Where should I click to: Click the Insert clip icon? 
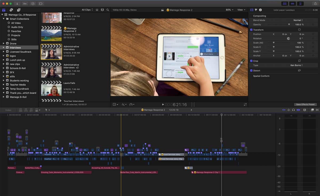coord(26,110)
